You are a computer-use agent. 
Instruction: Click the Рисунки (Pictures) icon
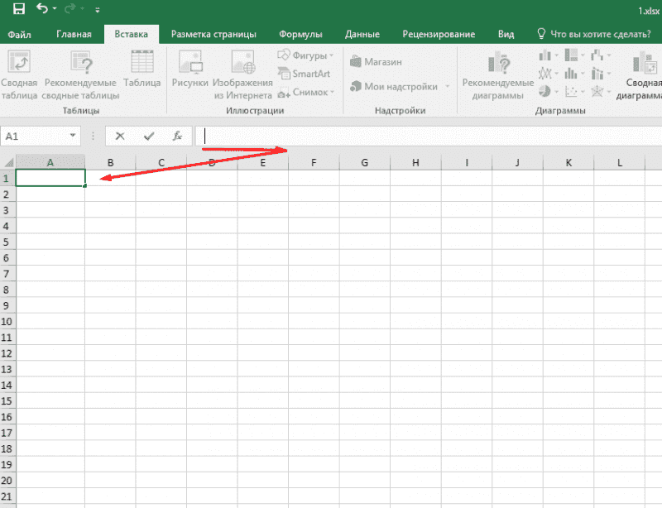coord(189,74)
